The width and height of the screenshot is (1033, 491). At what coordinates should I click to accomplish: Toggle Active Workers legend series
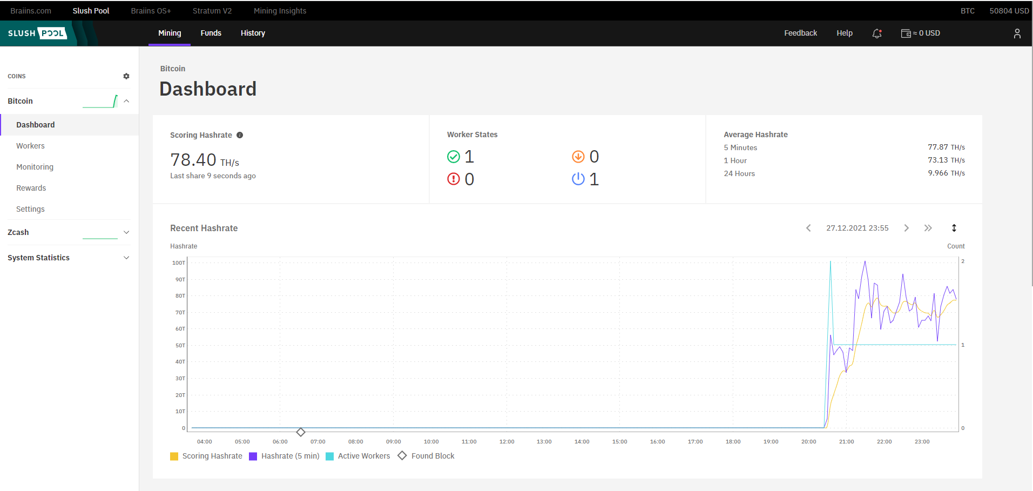pyautogui.click(x=358, y=456)
